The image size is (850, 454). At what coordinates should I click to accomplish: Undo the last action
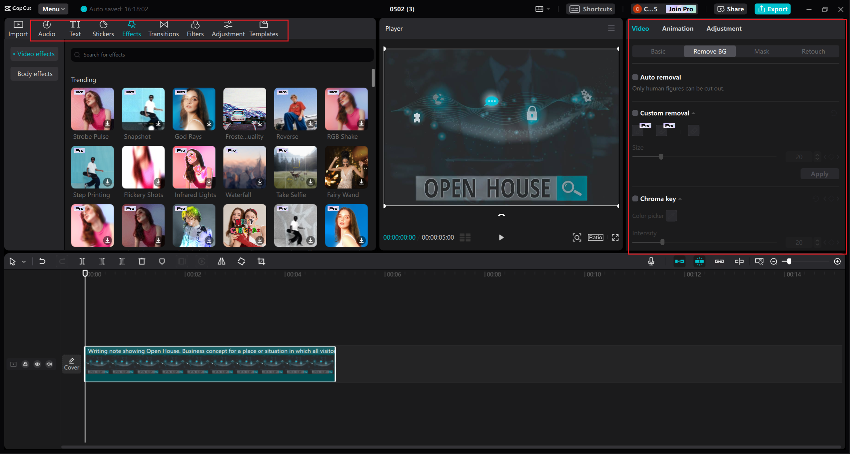[x=42, y=261]
